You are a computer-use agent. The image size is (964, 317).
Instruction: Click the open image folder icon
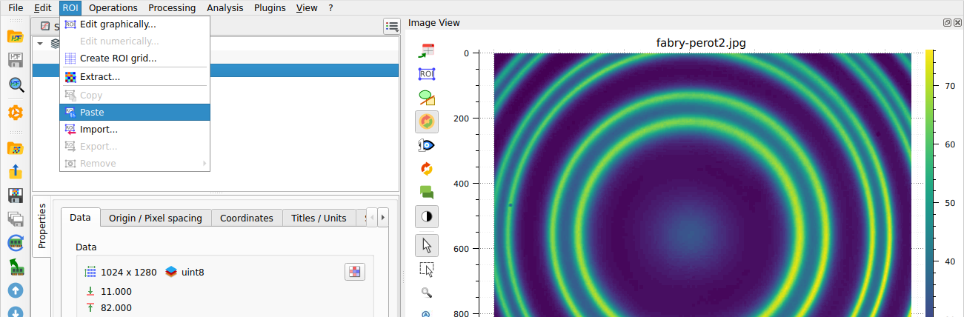click(x=15, y=148)
